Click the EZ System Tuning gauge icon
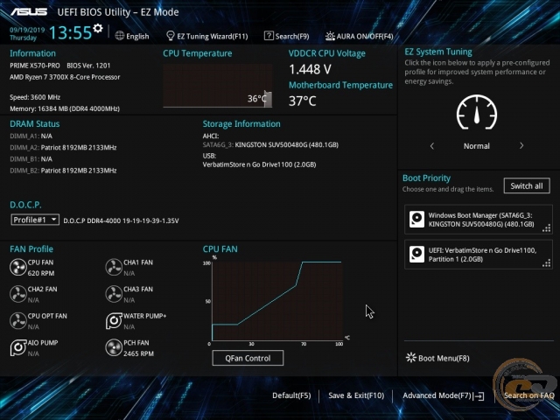 pos(477,112)
